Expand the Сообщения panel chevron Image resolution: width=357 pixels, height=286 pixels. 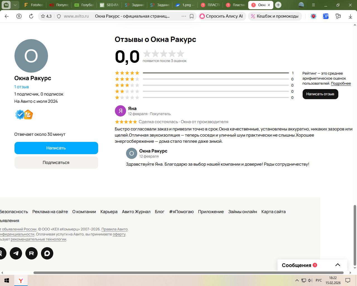click(x=338, y=265)
